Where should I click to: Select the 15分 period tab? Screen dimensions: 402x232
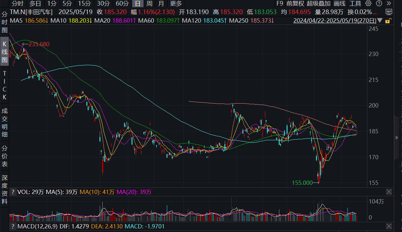tap(85, 4)
